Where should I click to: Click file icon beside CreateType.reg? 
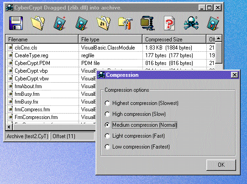[10, 55]
